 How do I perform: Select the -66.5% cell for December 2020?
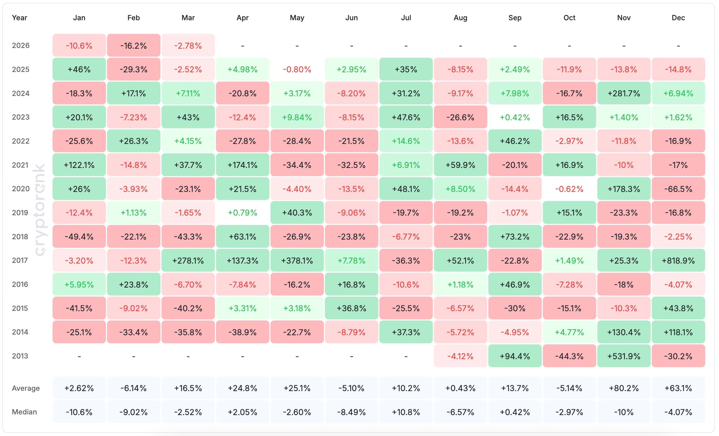[x=678, y=189]
